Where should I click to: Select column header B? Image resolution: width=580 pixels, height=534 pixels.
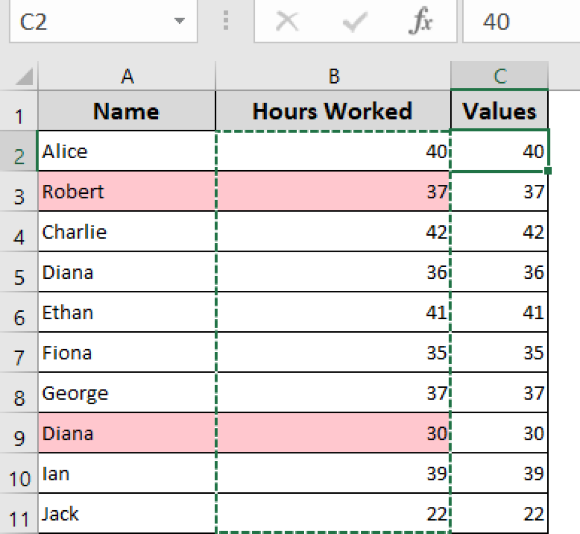click(333, 75)
